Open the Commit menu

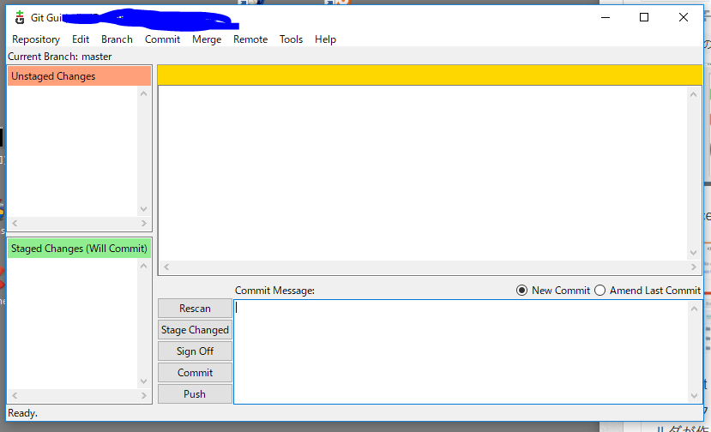162,39
